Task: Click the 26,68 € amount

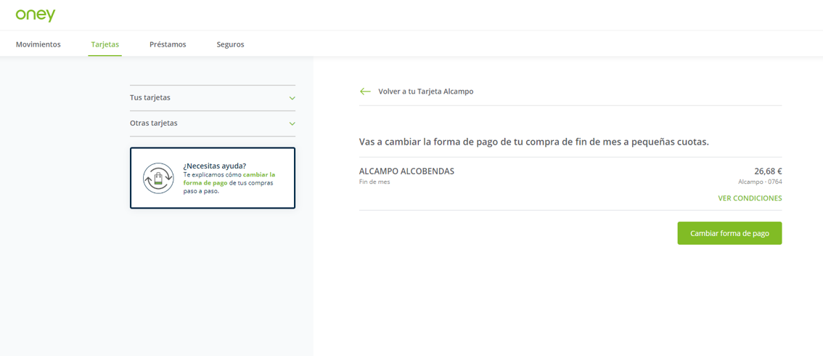Action: pyautogui.click(x=769, y=171)
